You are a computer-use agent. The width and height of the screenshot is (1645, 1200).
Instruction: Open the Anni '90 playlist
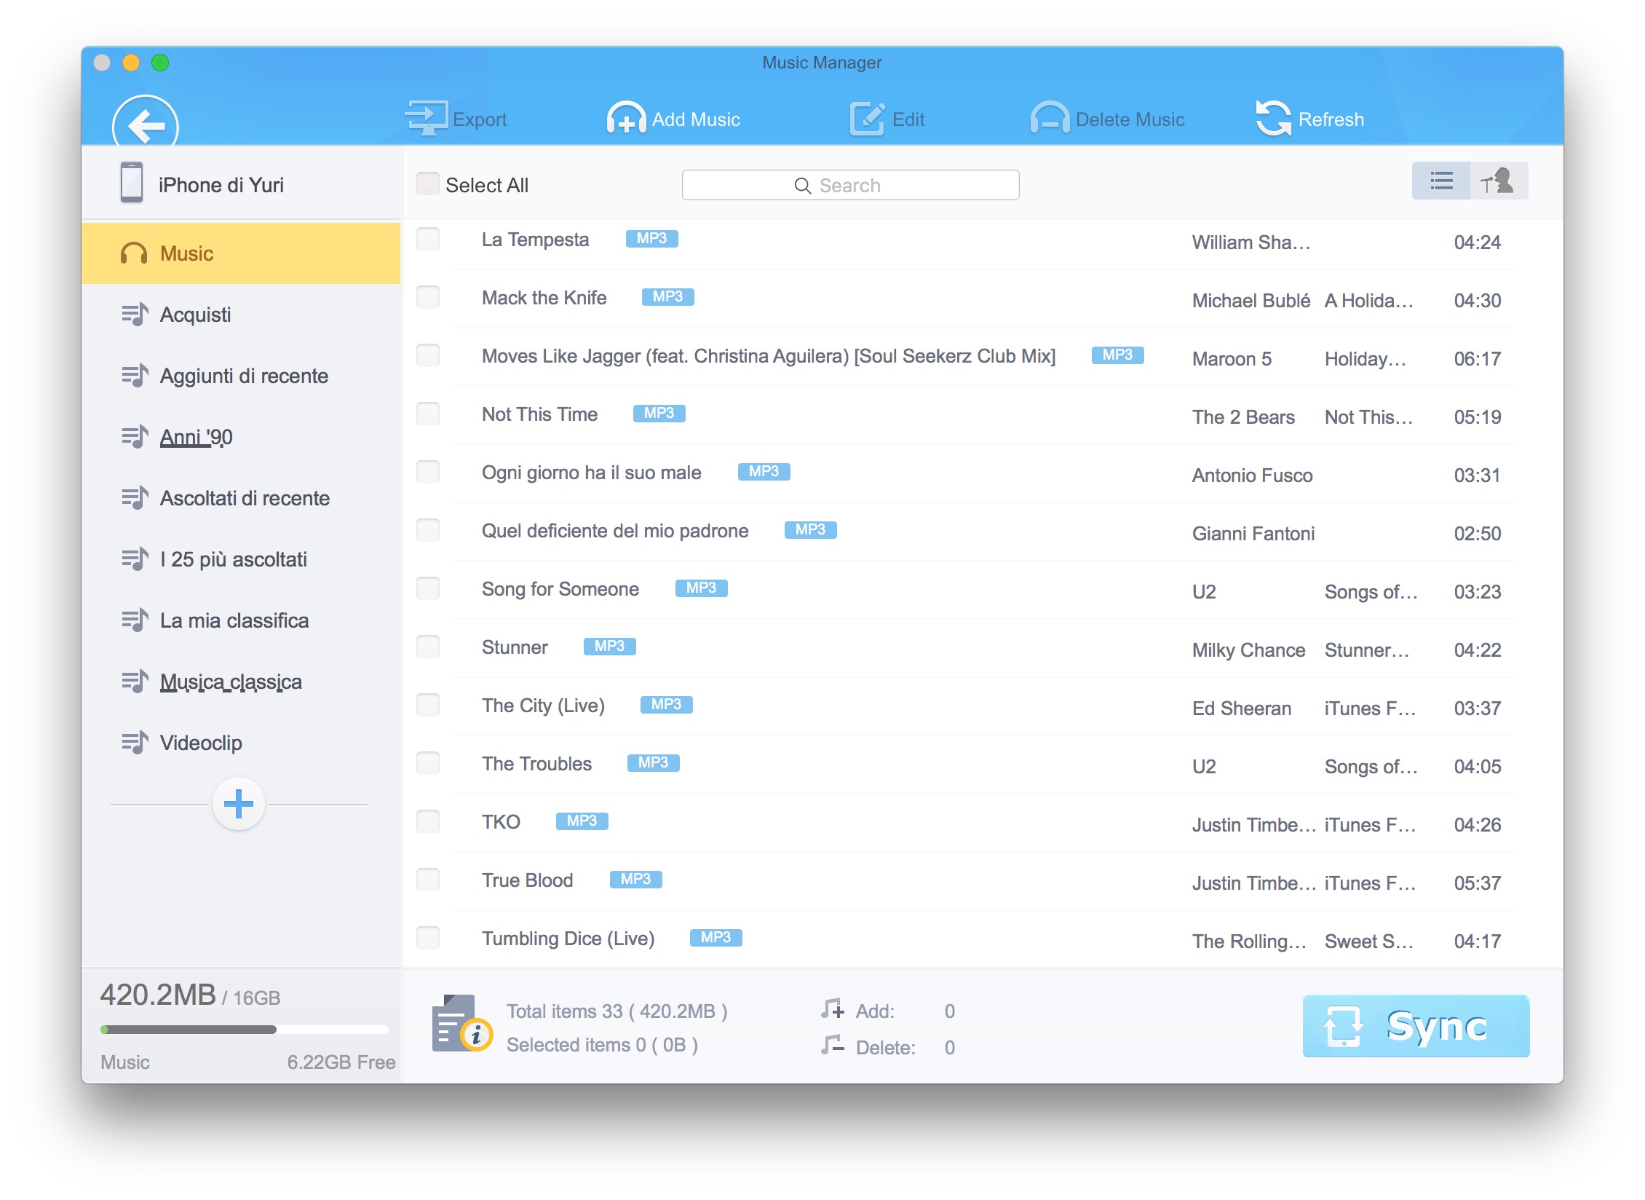point(196,437)
